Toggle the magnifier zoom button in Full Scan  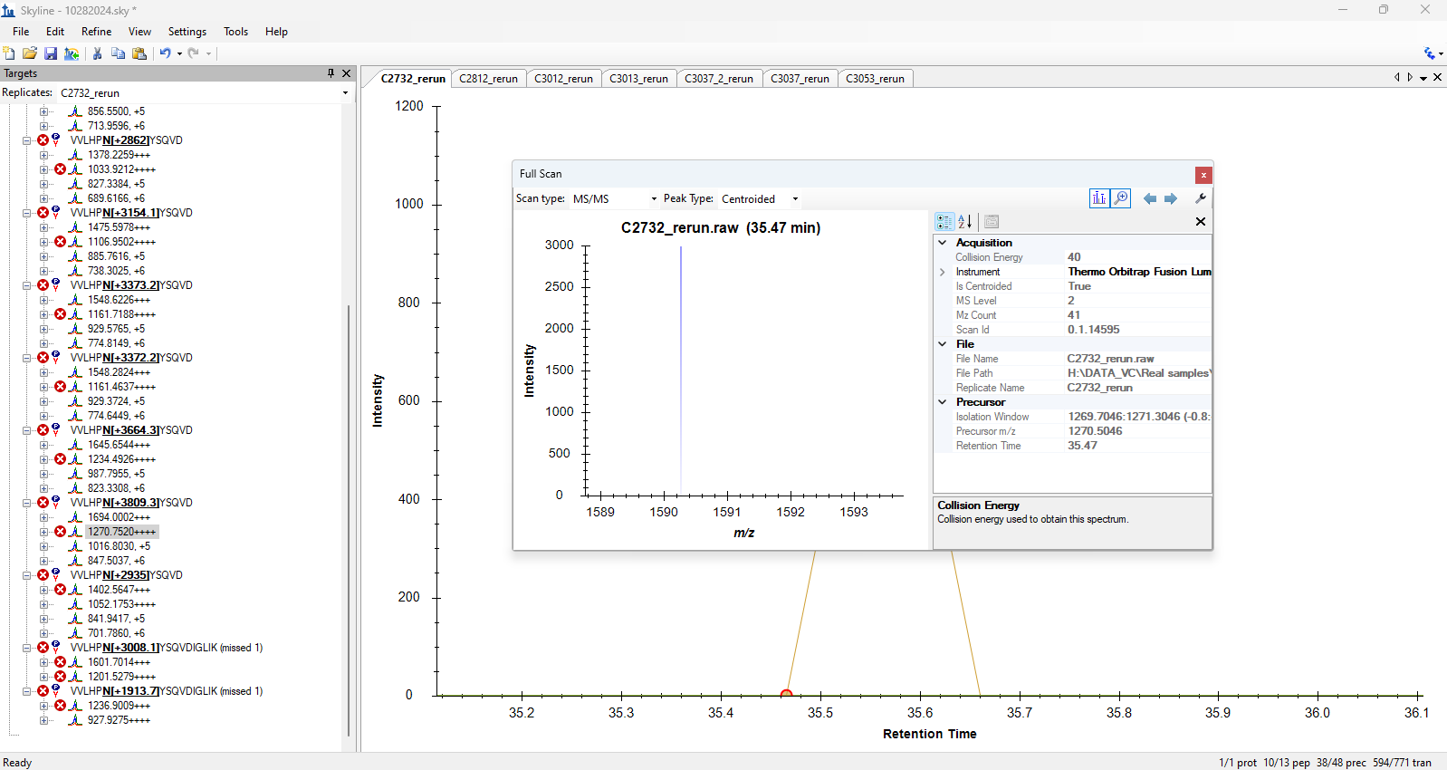pyautogui.click(x=1121, y=198)
